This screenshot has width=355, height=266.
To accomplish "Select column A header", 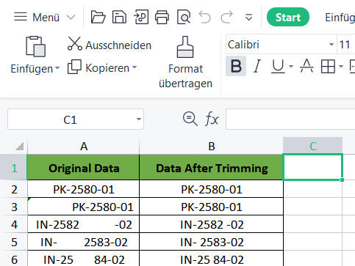I will pos(84,146).
